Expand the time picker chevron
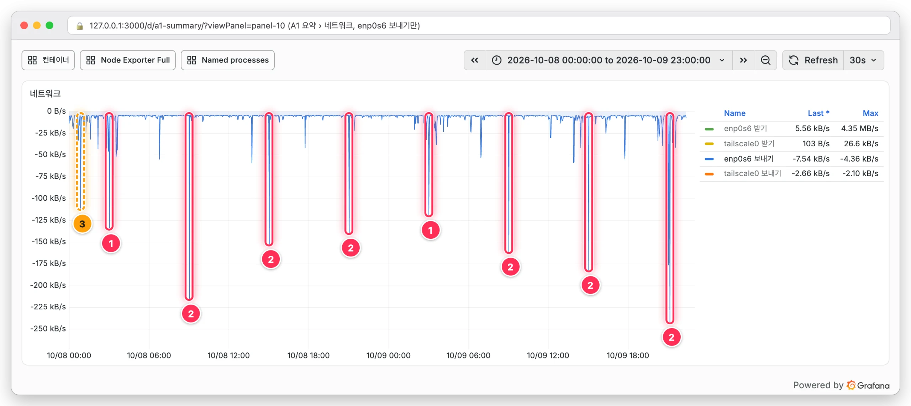The image size is (911, 406). pyautogui.click(x=722, y=60)
